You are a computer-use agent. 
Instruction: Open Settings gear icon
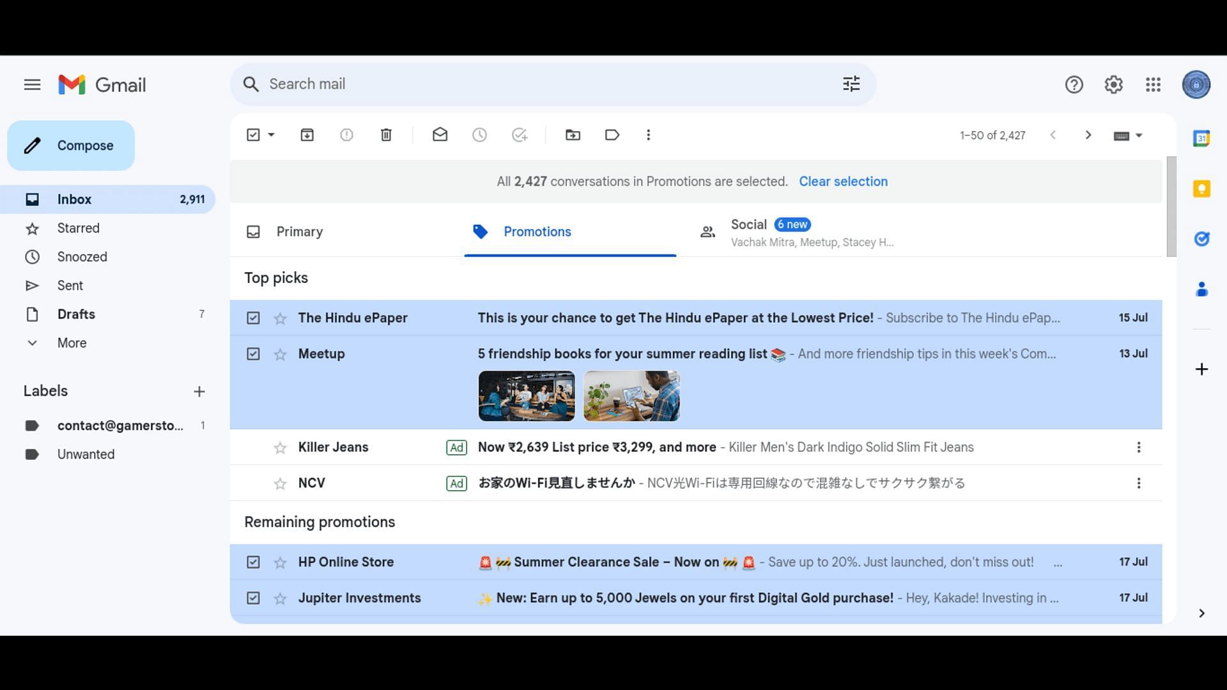coord(1113,84)
